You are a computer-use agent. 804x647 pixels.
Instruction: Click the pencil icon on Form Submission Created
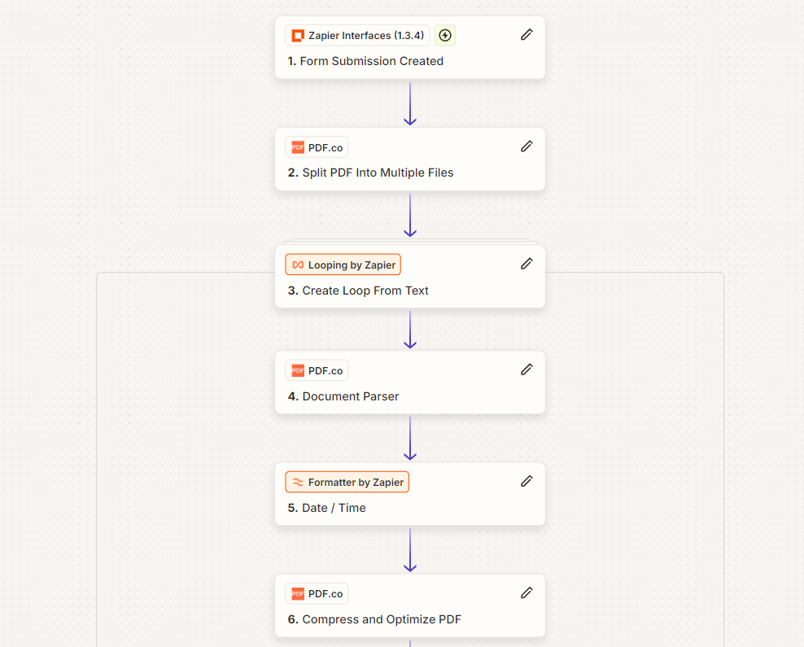click(x=527, y=34)
